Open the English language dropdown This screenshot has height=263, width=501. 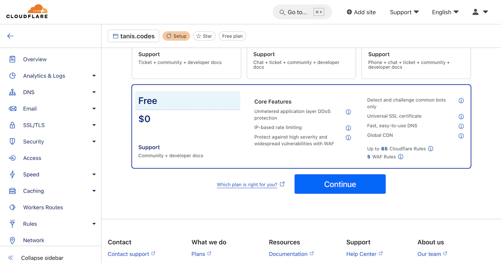click(x=445, y=12)
